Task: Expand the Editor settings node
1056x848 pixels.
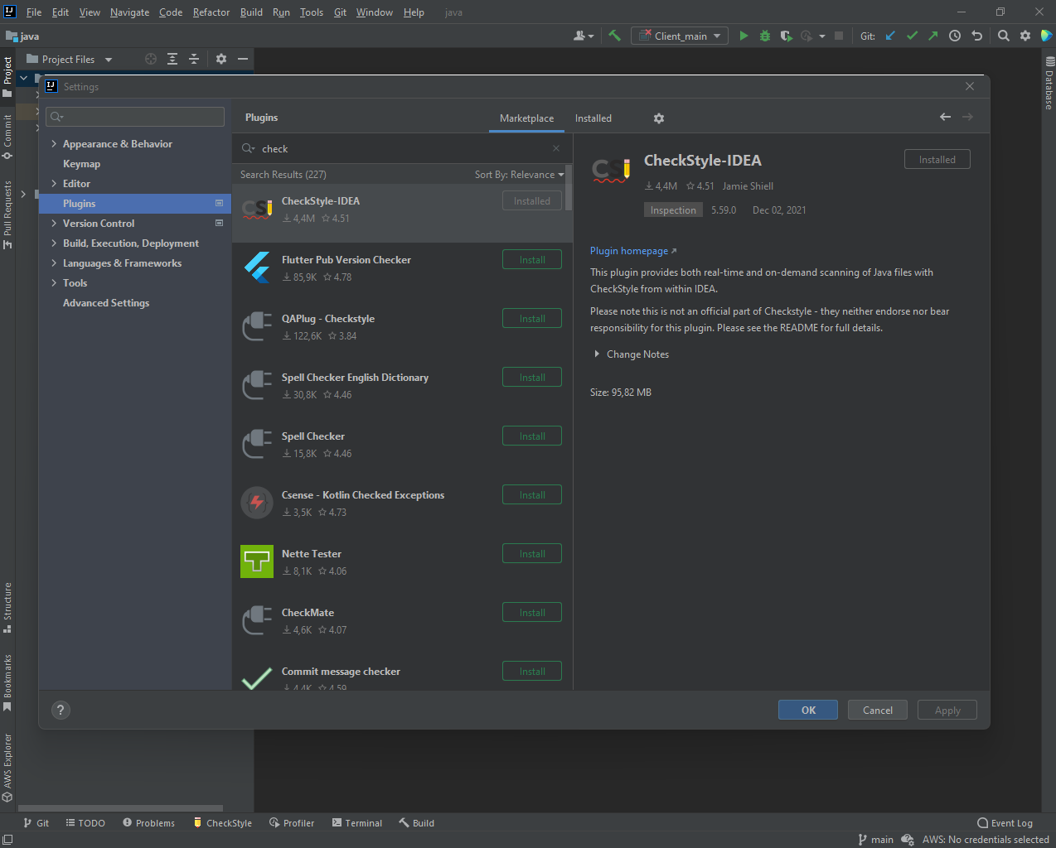Action: click(54, 184)
